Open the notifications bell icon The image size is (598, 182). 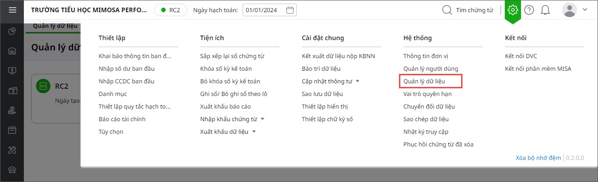[x=545, y=10]
